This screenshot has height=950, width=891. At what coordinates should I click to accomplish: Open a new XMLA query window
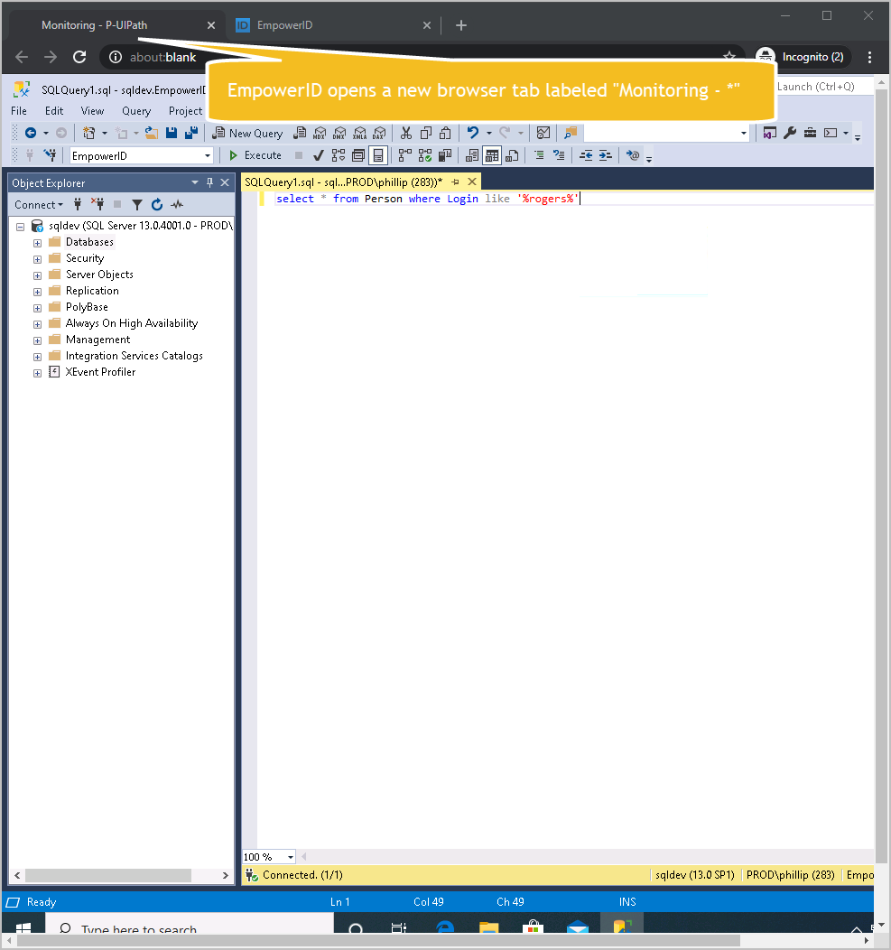pos(361,133)
